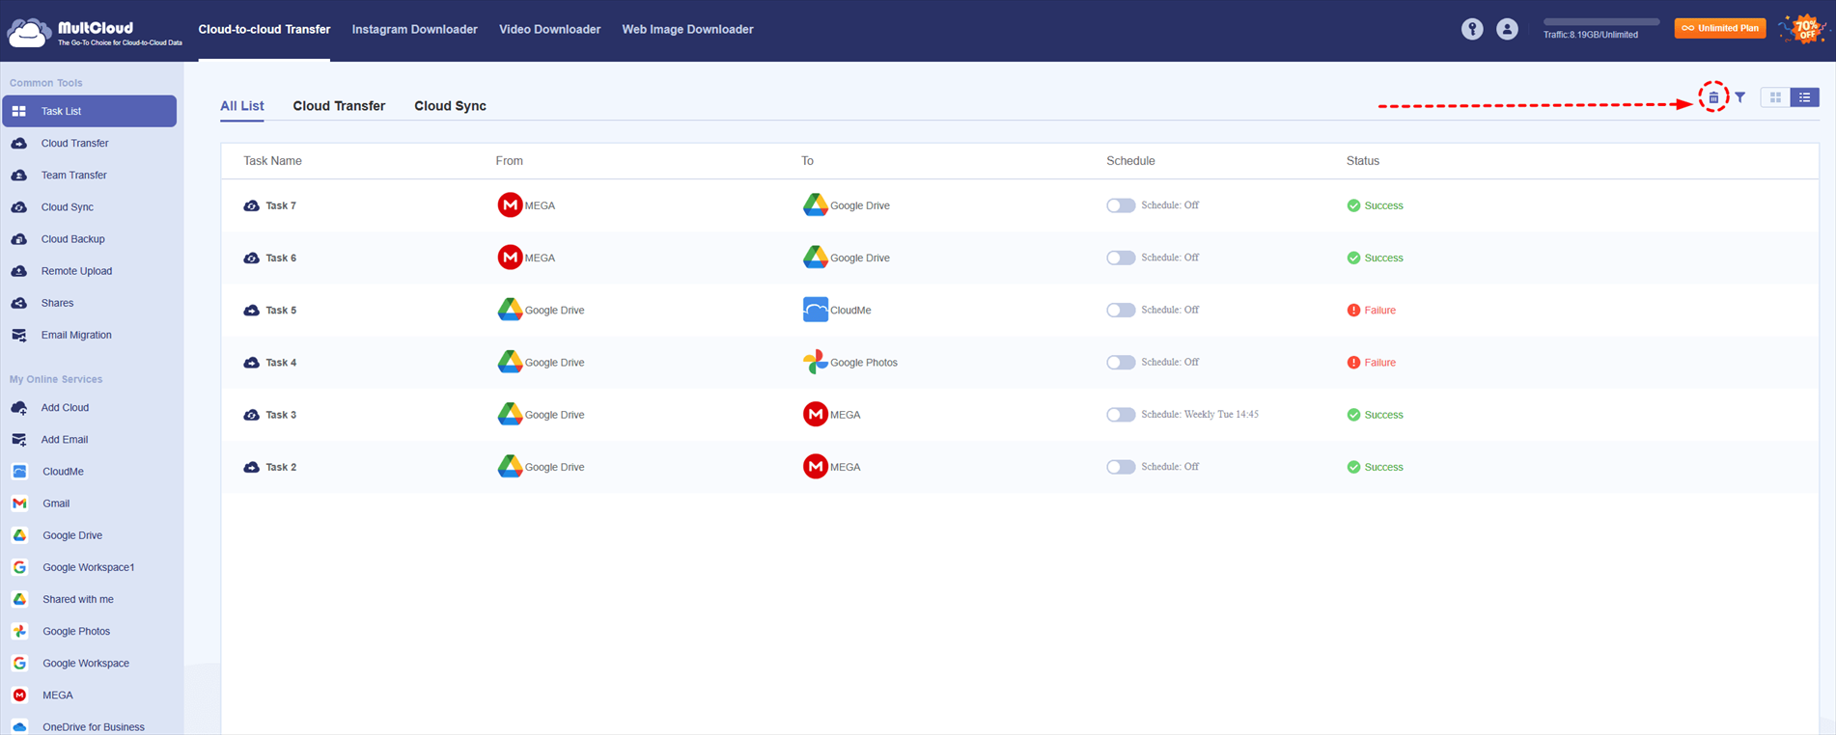Enable the Task 3 weekly schedule toggle
This screenshot has height=735, width=1836.
click(1120, 415)
